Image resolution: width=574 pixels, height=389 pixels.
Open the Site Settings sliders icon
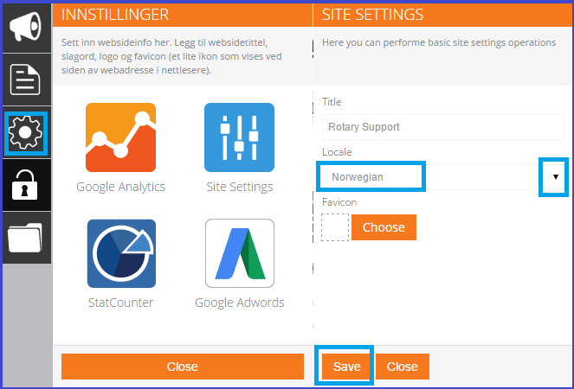(x=240, y=137)
